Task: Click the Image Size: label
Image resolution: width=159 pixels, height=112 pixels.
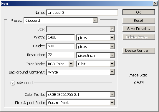Action: pos(138,75)
